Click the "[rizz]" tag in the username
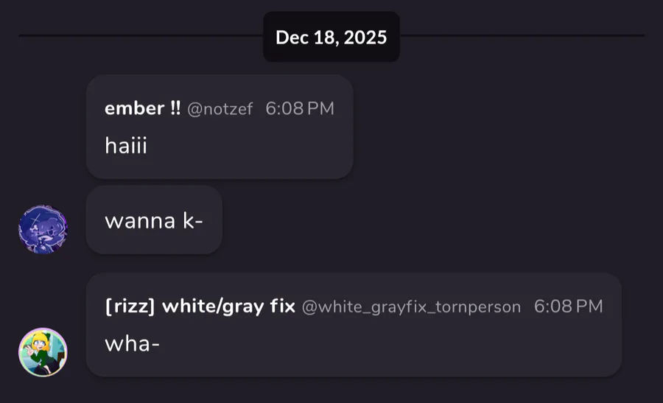The image size is (663, 403). coord(130,306)
